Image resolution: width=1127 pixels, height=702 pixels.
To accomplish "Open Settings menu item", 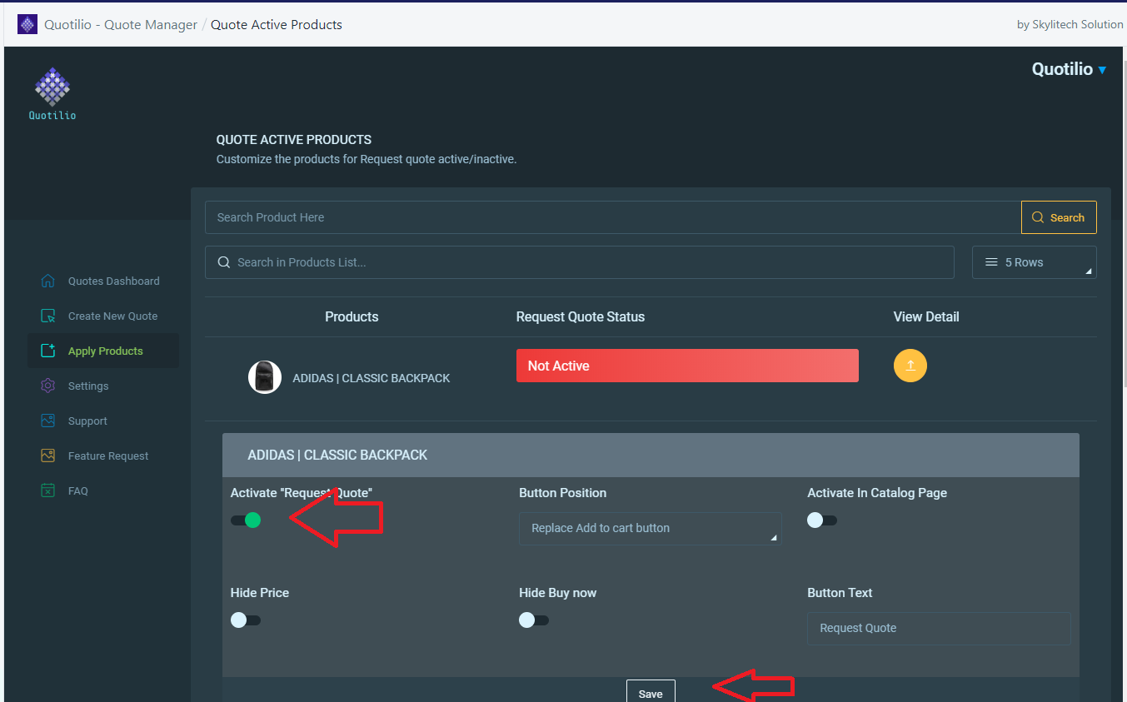I will coord(103,386).
